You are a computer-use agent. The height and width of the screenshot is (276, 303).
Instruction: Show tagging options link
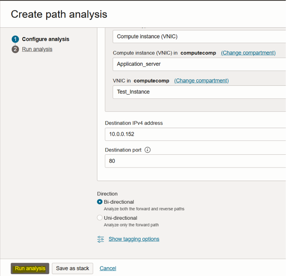[x=134, y=239]
